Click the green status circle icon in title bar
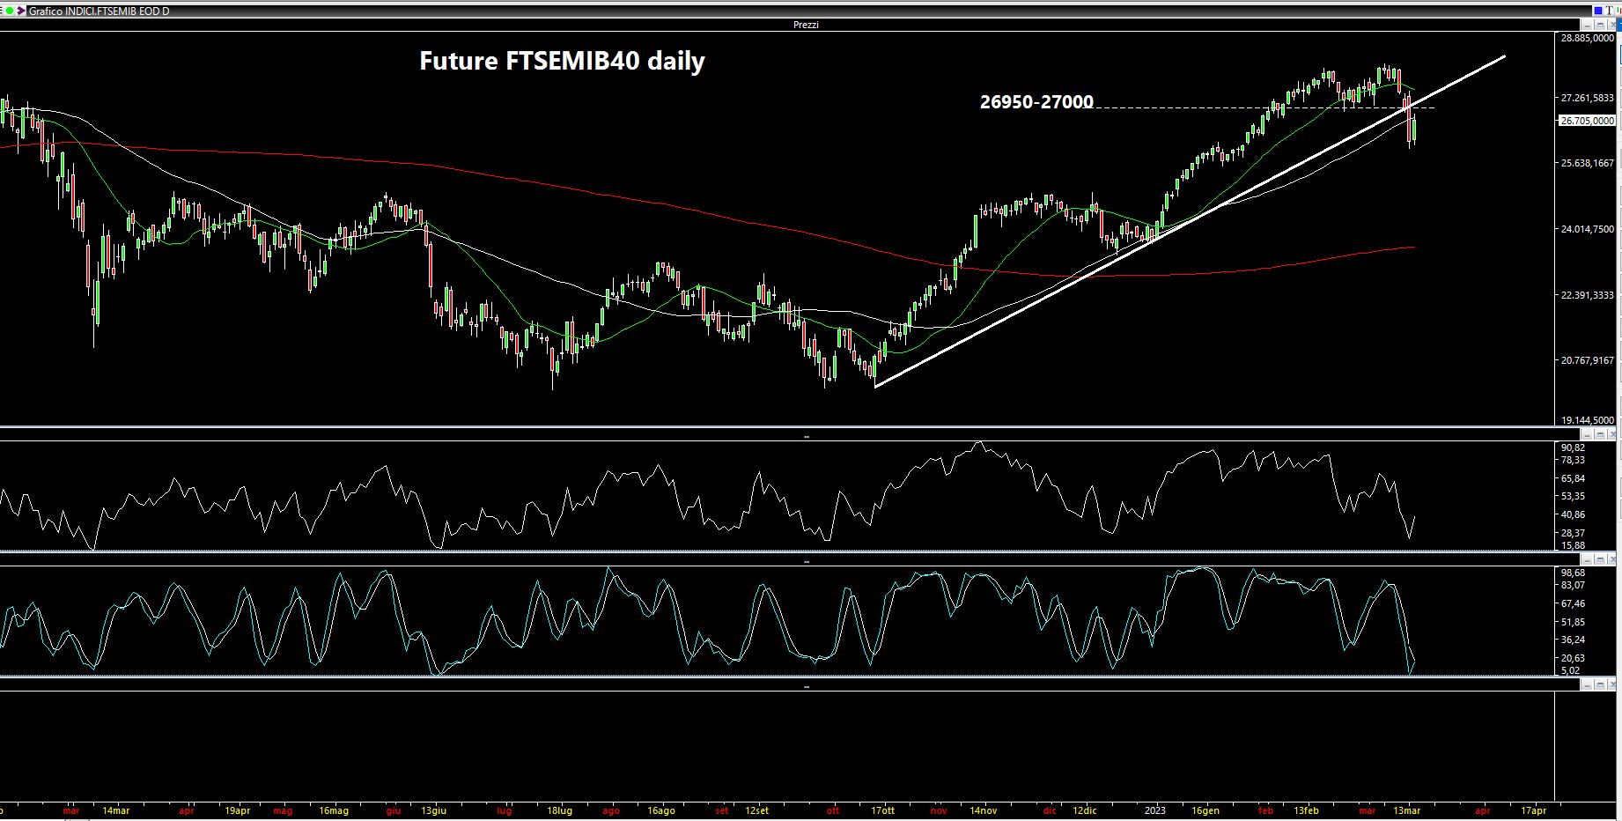This screenshot has width=1622, height=821. tap(10, 11)
